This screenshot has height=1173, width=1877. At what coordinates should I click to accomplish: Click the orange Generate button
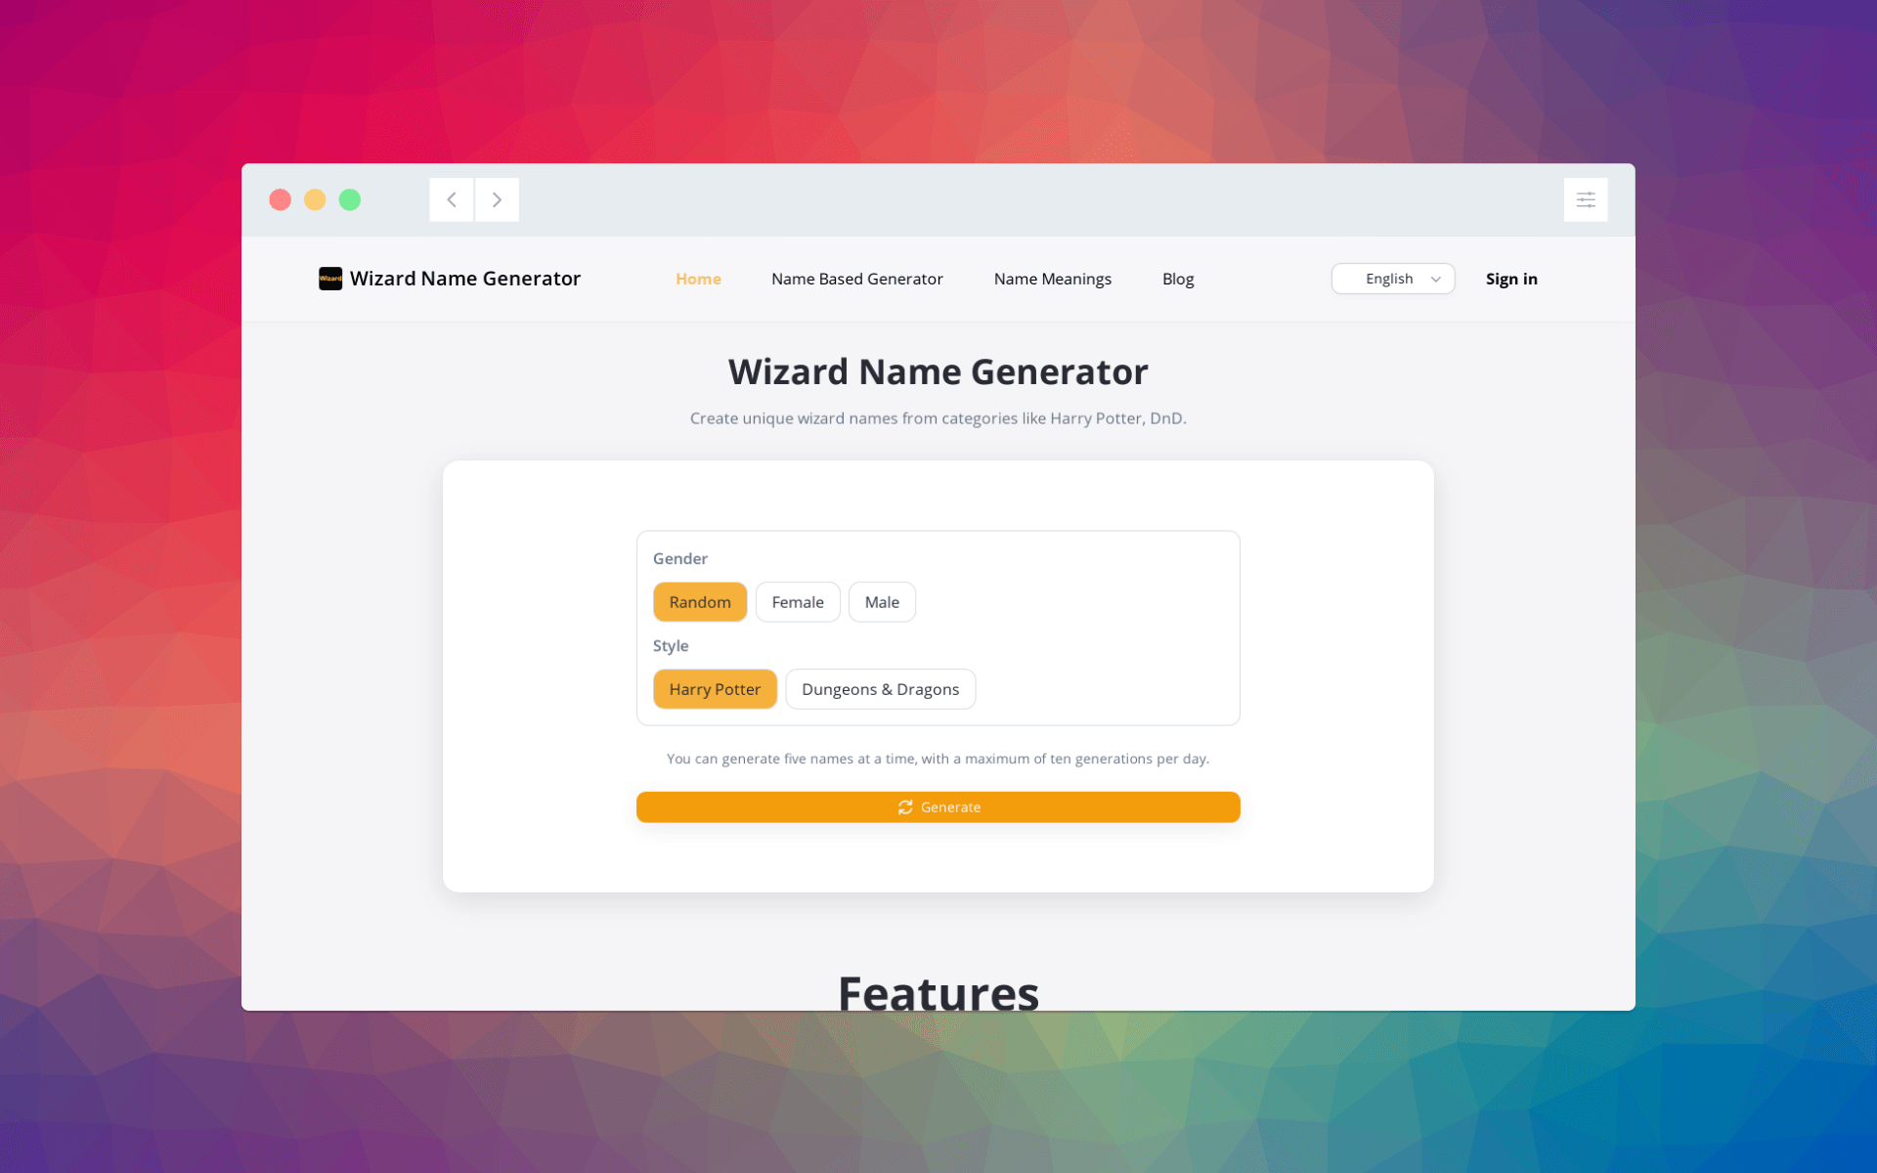pos(938,807)
